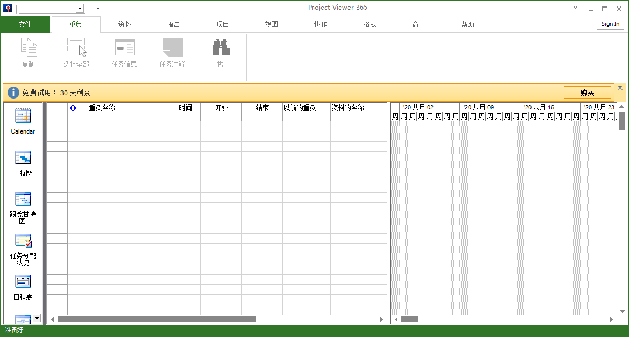Screen dimensions: 629x337
Task: Dismiss the free trial banner
Action: [x=620, y=87]
